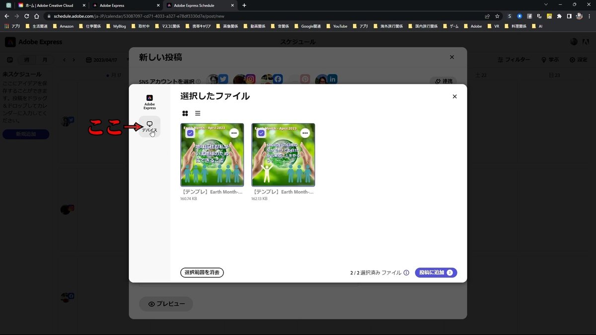596x335 pixels.
Task: Select the LinkedIn account avatar
Action: click(x=327, y=79)
